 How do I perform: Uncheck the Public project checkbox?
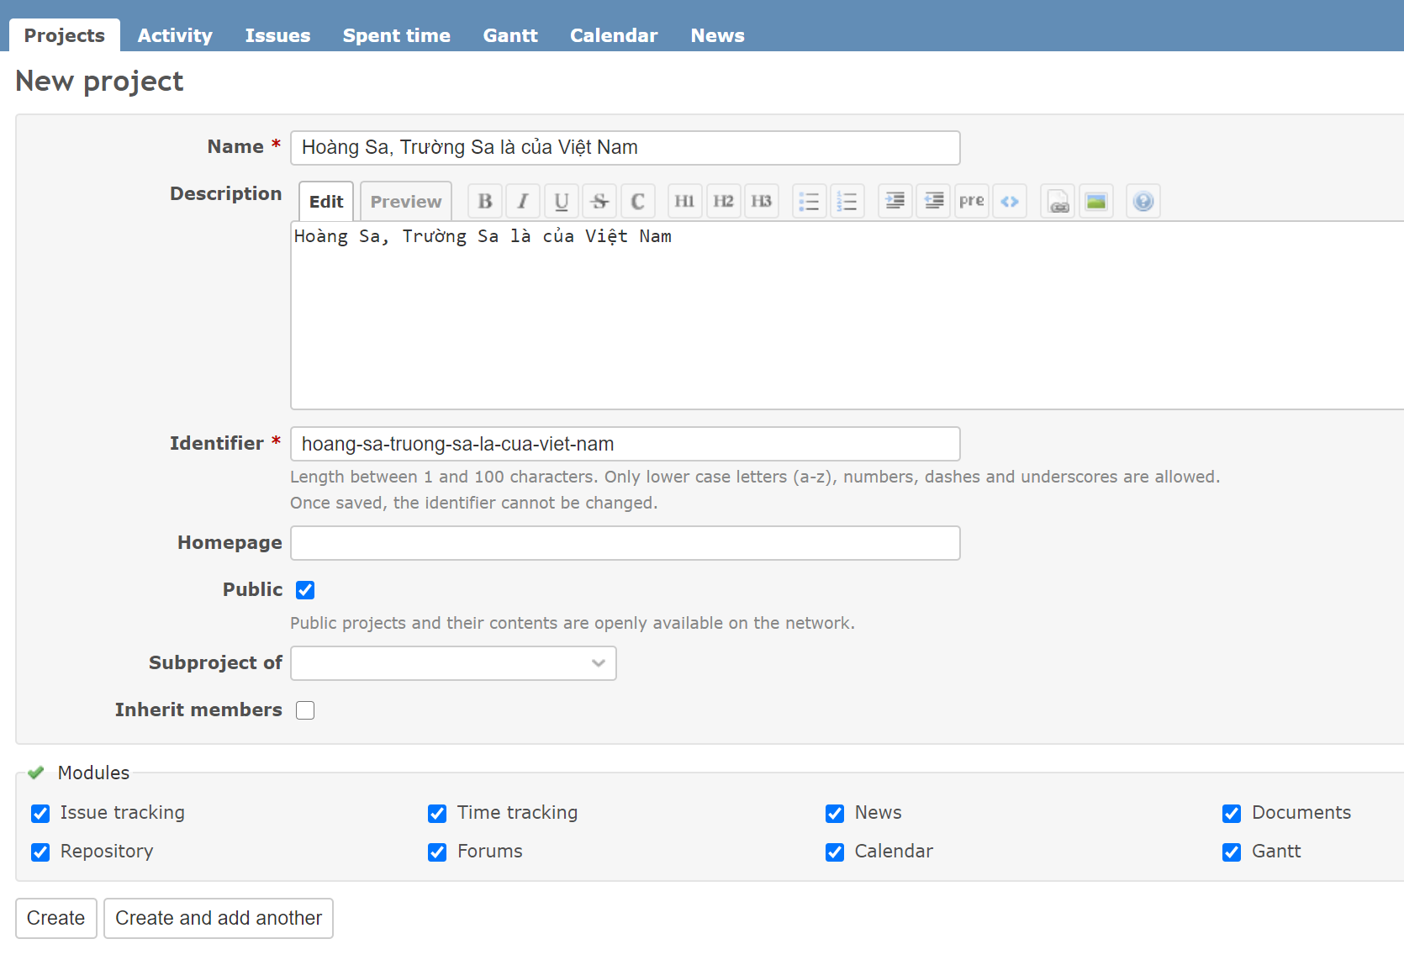[305, 590]
